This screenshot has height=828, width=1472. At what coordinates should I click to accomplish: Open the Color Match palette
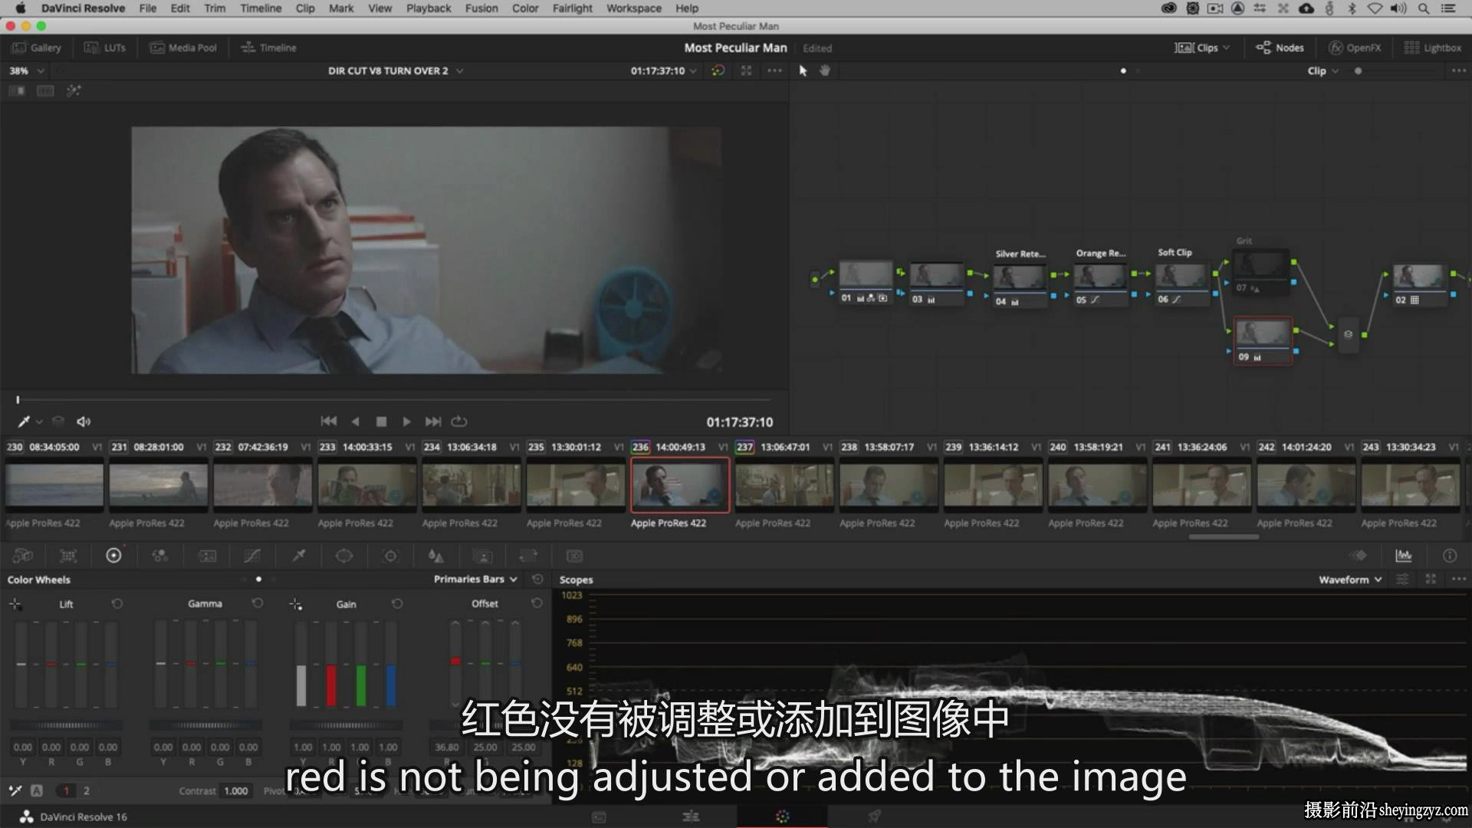tap(68, 556)
